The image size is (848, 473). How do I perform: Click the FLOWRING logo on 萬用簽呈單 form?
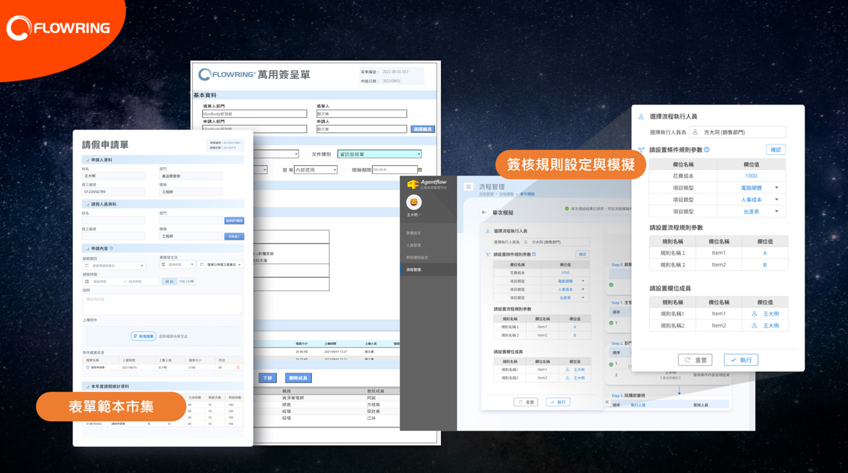pos(228,75)
